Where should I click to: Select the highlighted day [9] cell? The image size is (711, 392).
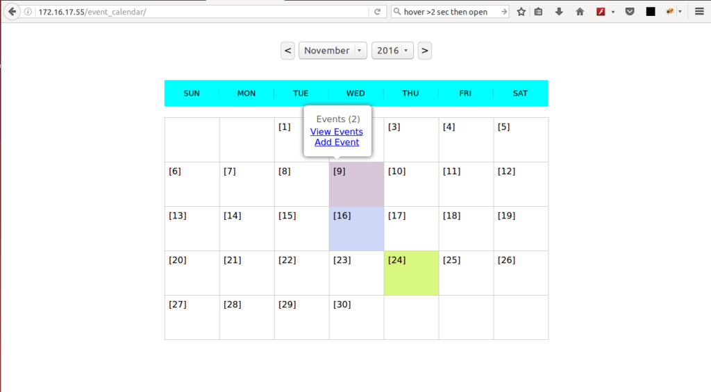tap(356, 184)
